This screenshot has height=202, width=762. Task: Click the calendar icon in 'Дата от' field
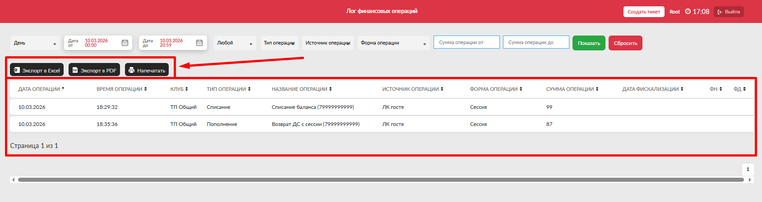tap(125, 43)
